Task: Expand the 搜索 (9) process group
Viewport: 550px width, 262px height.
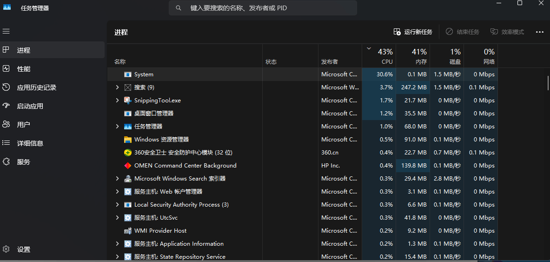Action: tap(118, 87)
